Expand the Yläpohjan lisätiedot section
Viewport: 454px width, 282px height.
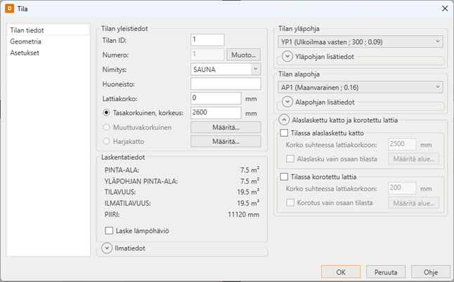click(x=287, y=57)
